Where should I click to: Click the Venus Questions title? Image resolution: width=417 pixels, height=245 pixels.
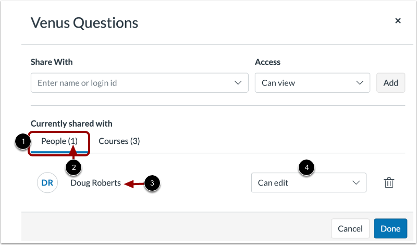point(84,23)
